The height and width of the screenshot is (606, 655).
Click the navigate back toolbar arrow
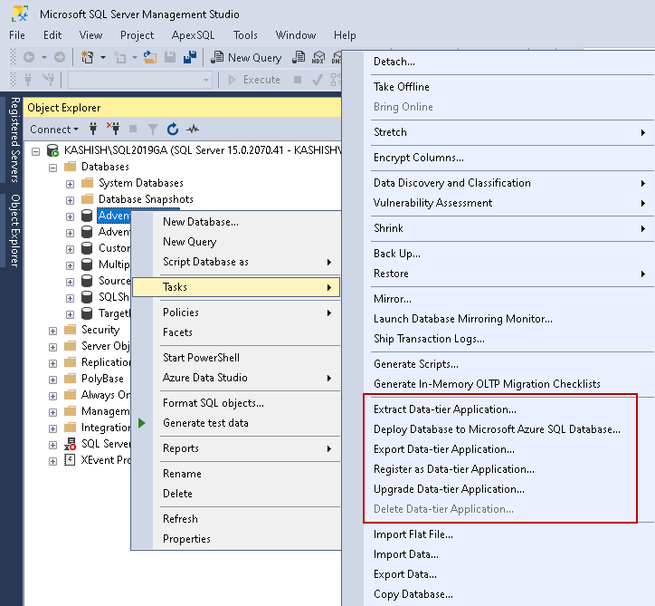click(x=28, y=57)
